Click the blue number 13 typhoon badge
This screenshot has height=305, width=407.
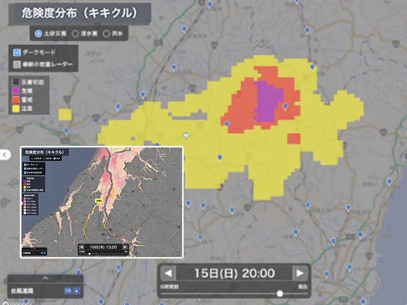pyautogui.click(x=67, y=291)
